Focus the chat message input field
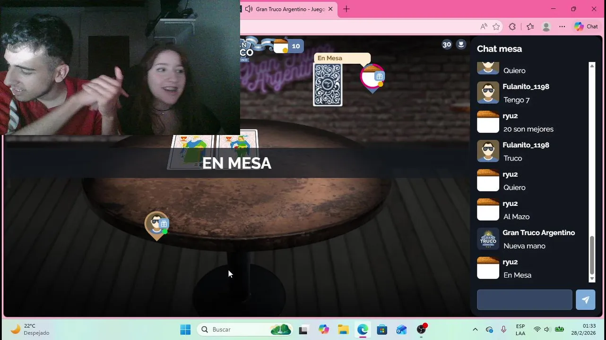Image resolution: width=606 pixels, height=340 pixels. coord(525,300)
